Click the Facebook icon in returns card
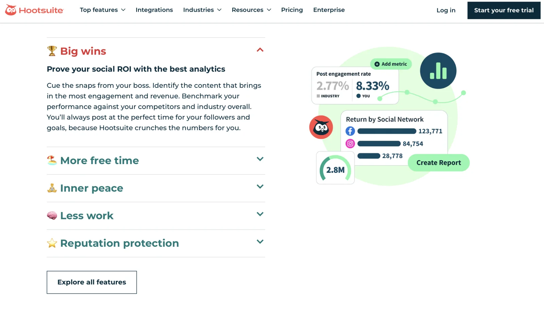Screen dimensions: 544x315 (x=350, y=131)
